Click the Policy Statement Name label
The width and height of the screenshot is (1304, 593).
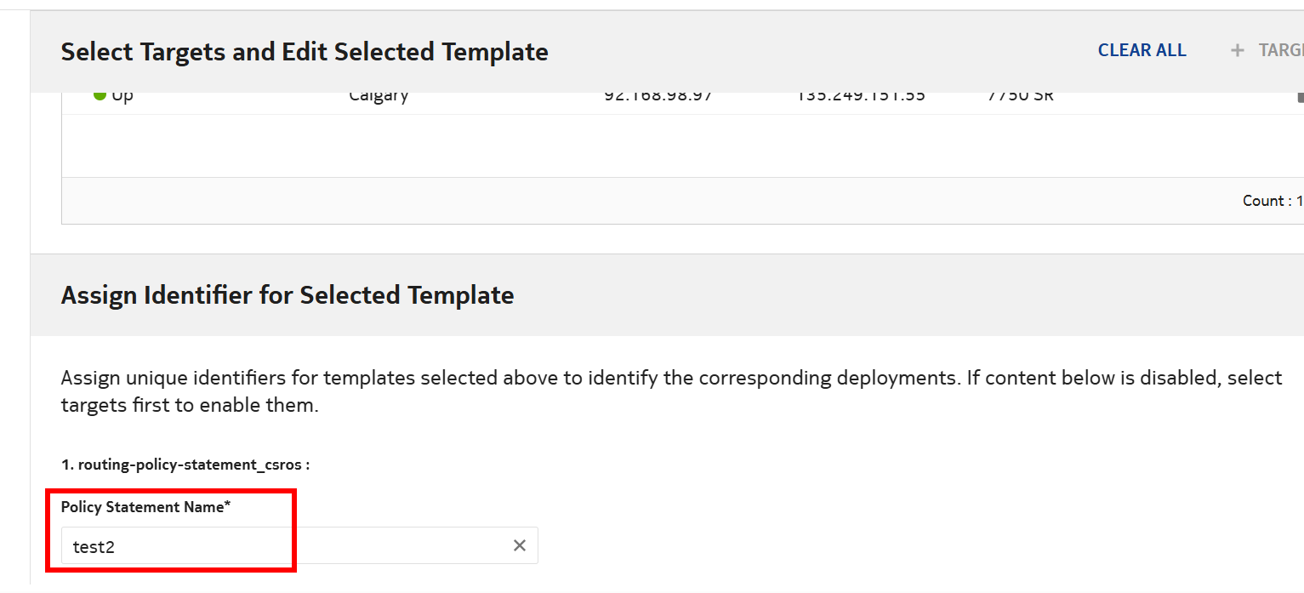pos(145,507)
